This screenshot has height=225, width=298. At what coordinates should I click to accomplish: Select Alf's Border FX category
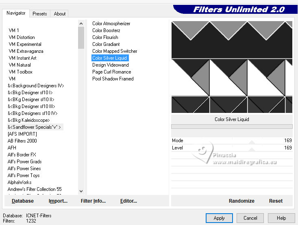22,155
